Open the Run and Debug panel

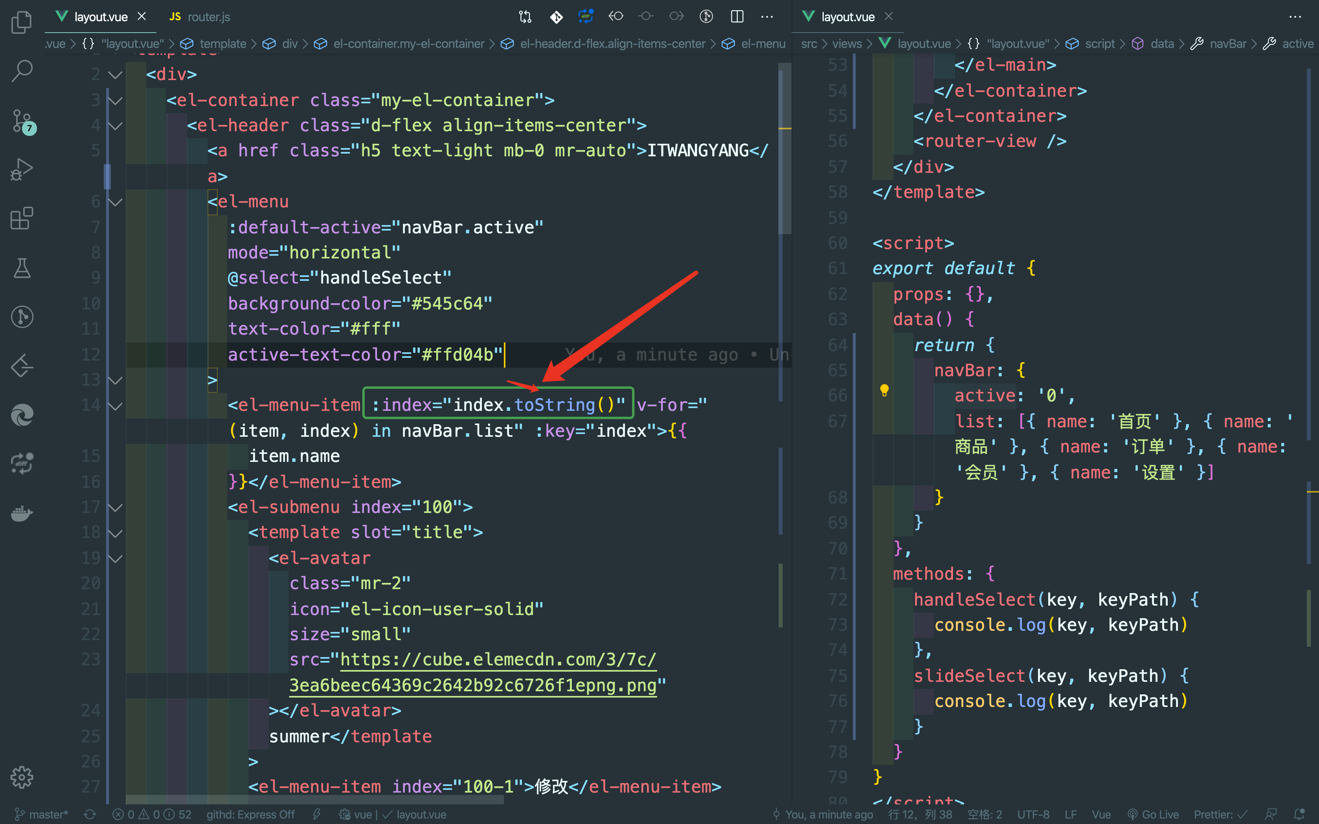pos(22,170)
